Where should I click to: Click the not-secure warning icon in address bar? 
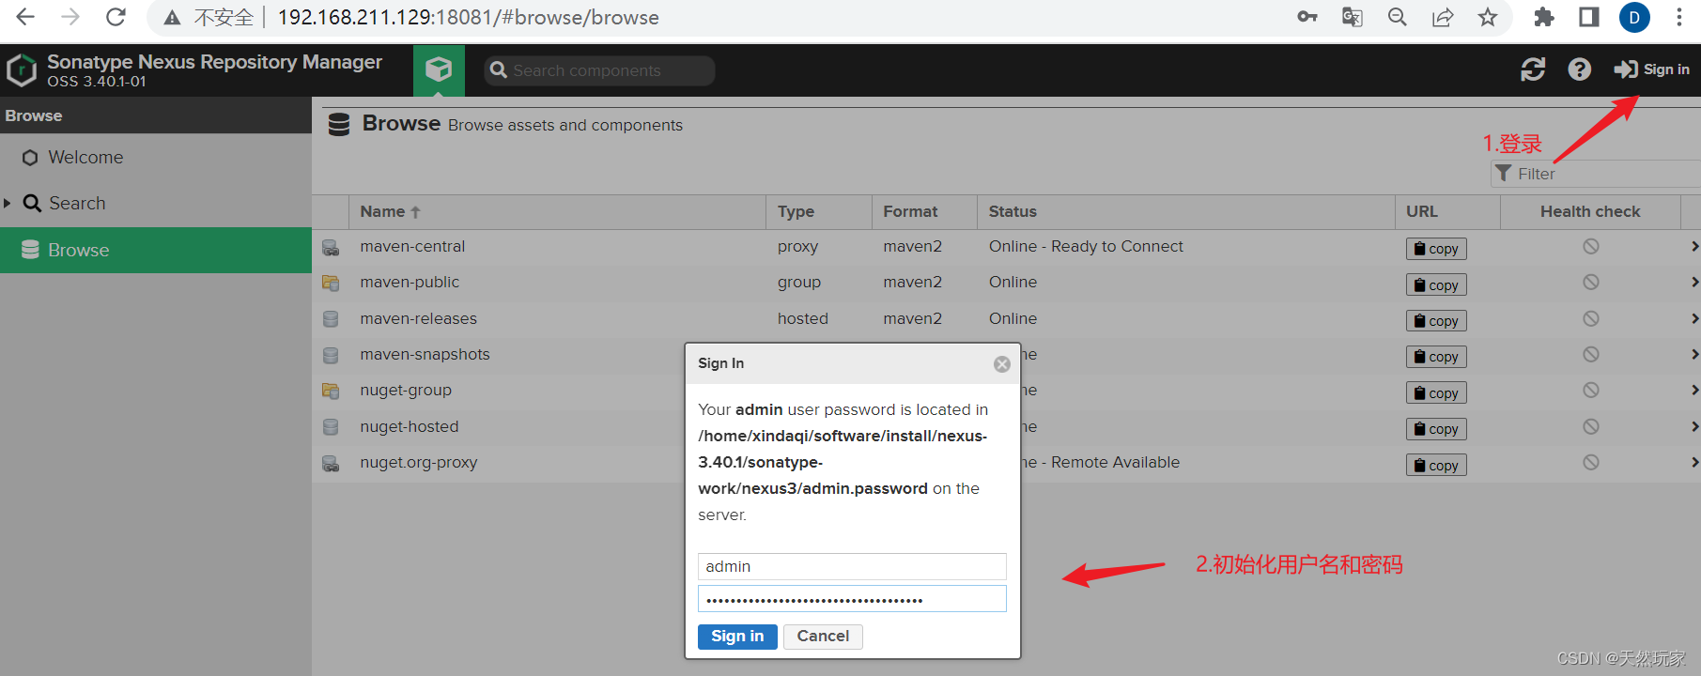[x=172, y=17]
